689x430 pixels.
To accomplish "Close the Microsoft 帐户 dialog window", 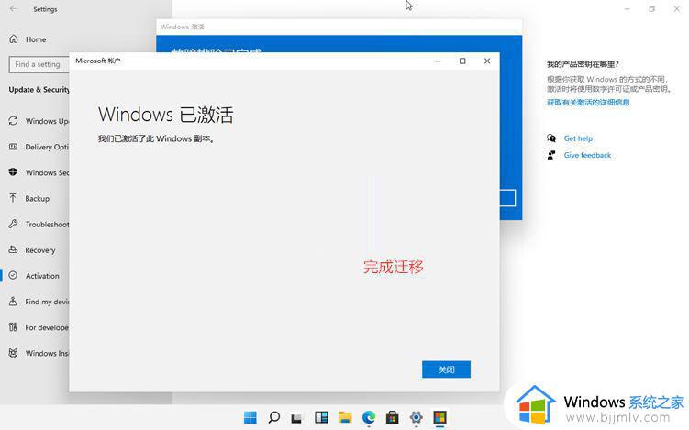I will 487,61.
